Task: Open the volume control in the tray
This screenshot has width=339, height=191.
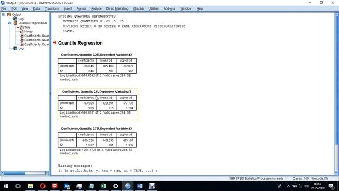Action: (306, 186)
